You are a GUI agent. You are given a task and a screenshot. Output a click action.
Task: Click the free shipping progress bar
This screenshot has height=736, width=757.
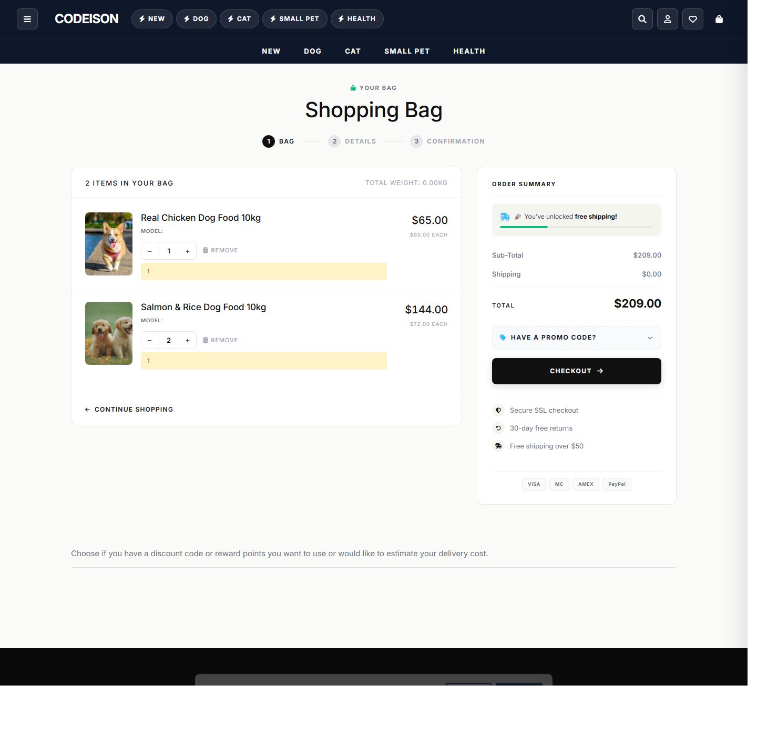point(577,227)
